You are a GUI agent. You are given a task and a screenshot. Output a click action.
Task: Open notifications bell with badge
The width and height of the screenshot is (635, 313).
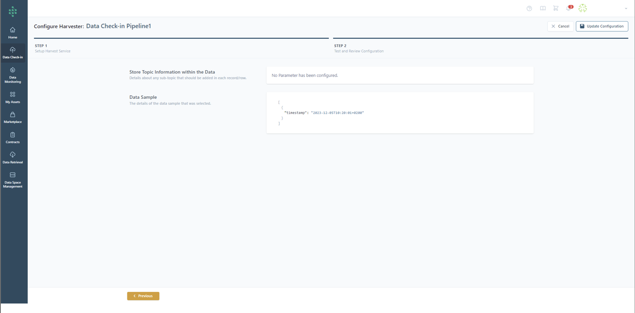point(569,8)
